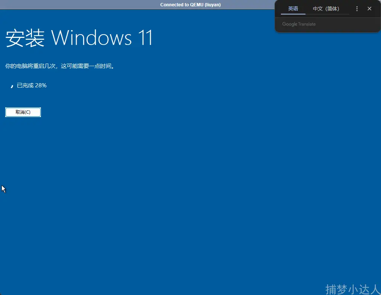This screenshot has height=295, width=381.
Task: Click the 安装 characters in the heading
Action: 25,38
